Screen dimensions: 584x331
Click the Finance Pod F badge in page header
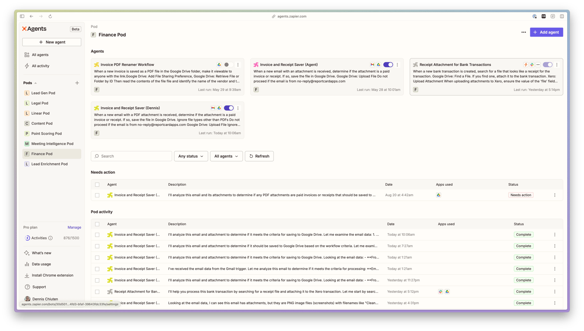(94, 35)
